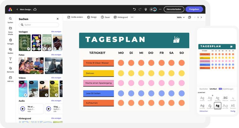Choose the PT Mono font sample

point(202,99)
